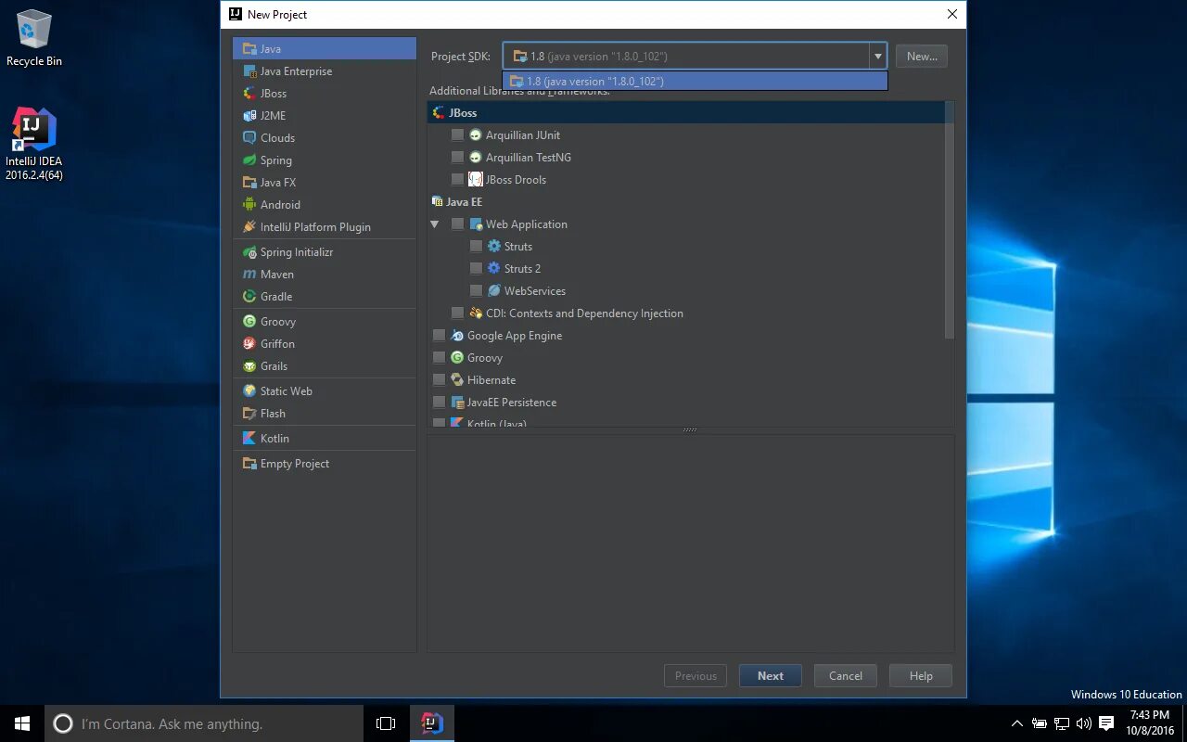Screen dimensions: 1187x742
Task: Enable the Struts 2 checkbox
Action: click(x=476, y=268)
